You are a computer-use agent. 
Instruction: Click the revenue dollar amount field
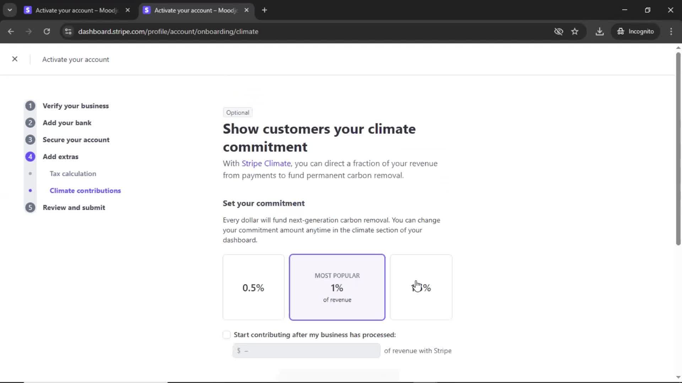click(x=306, y=351)
